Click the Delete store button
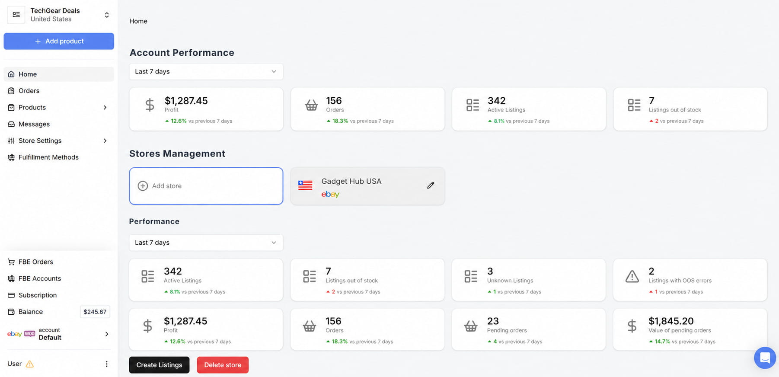This screenshot has width=779, height=377. point(223,365)
